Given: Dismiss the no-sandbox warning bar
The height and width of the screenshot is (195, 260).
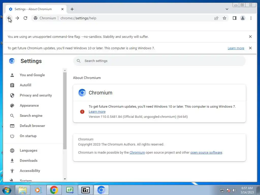Looking at the screenshot, I should [x=250, y=37].
